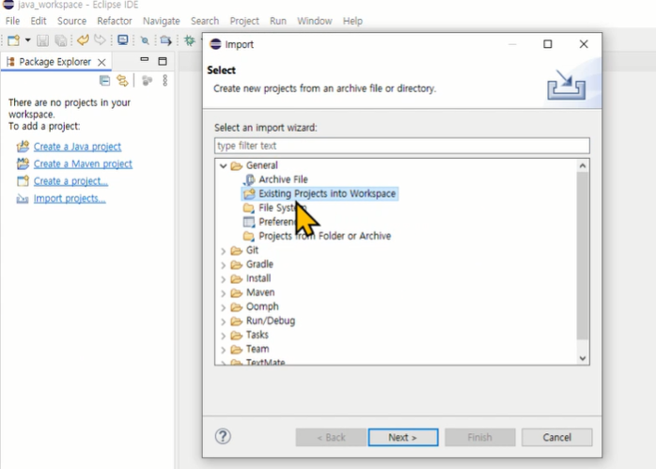Focus the type filter text field
This screenshot has width=656, height=469.
[x=402, y=146]
